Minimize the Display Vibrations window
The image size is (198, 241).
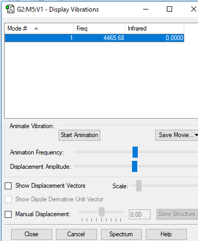click(146, 9)
